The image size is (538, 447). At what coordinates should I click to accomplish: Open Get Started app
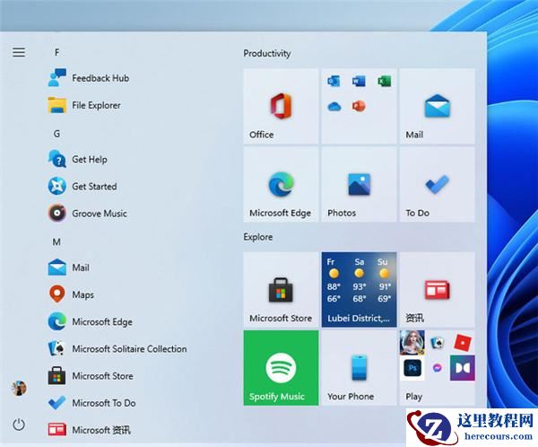[82, 186]
